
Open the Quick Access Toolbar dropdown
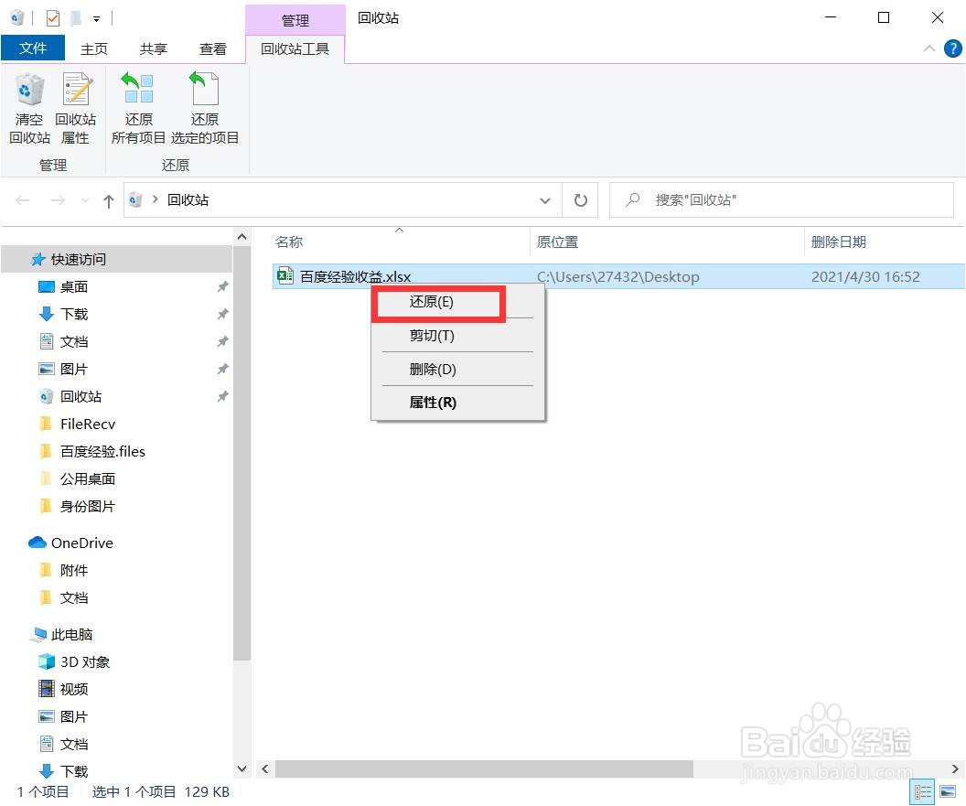[x=96, y=18]
